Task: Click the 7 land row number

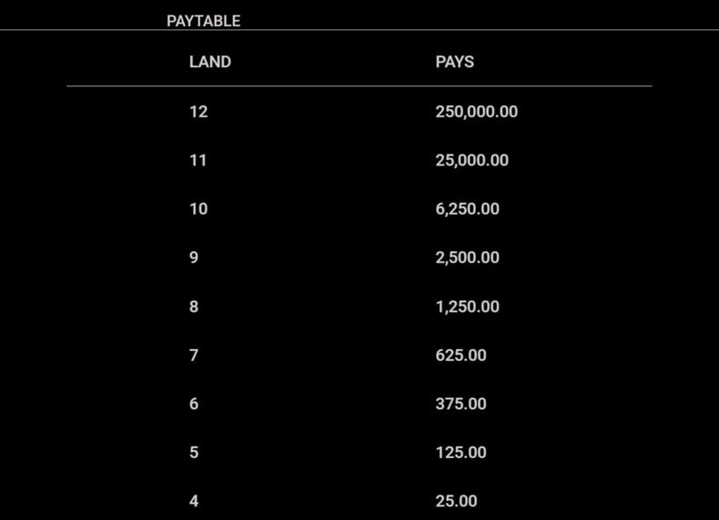Action: pos(194,355)
